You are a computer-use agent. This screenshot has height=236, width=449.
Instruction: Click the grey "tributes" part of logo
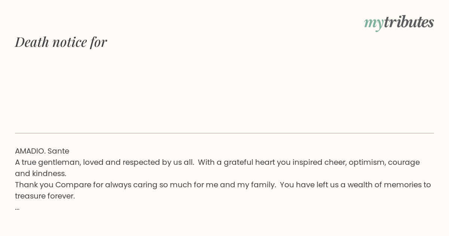(x=409, y=22)
